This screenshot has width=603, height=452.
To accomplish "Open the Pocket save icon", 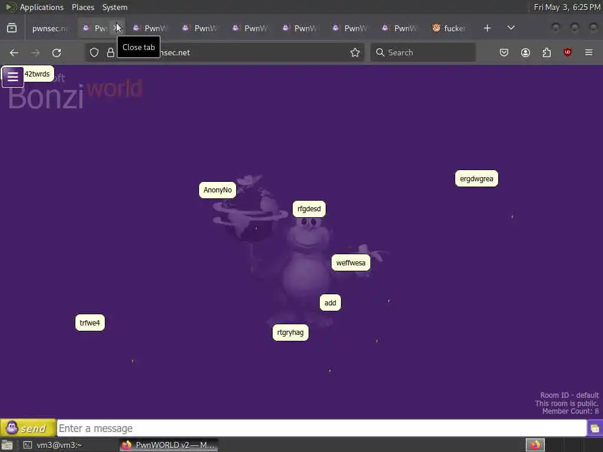I will click(504, 52).
